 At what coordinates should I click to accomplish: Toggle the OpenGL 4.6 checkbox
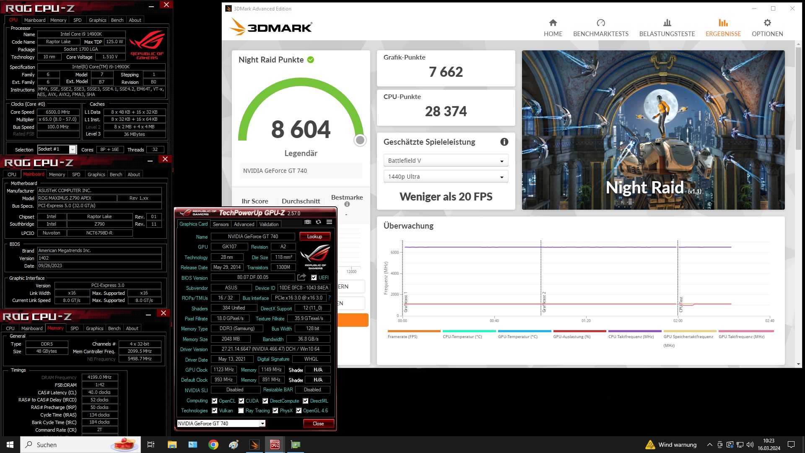299,411
